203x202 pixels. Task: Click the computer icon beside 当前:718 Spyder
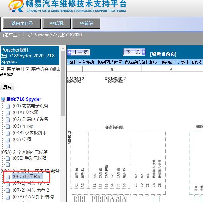click(3, 99)
